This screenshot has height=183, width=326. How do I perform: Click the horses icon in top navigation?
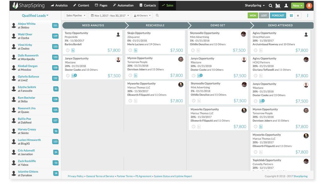[278, 6]
